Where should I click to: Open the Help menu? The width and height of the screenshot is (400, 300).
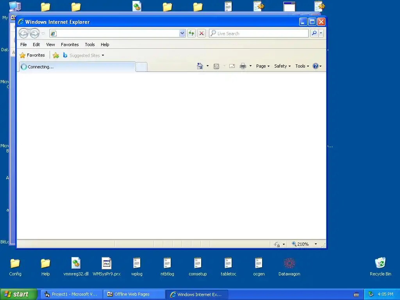[x=105, y=45]
